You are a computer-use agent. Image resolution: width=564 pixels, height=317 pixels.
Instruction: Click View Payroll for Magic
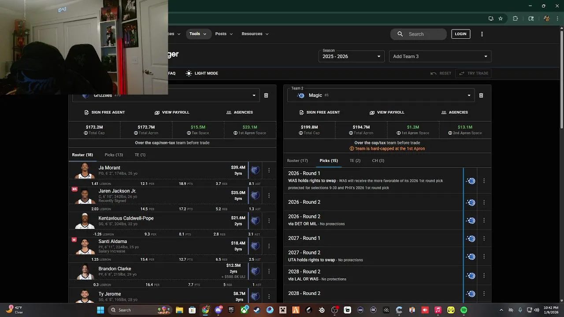click(387, 112)
